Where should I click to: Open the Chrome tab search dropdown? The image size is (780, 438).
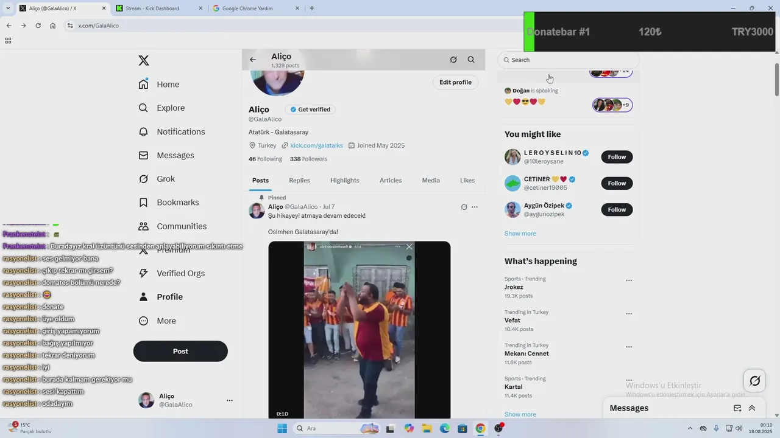point(8,9)
